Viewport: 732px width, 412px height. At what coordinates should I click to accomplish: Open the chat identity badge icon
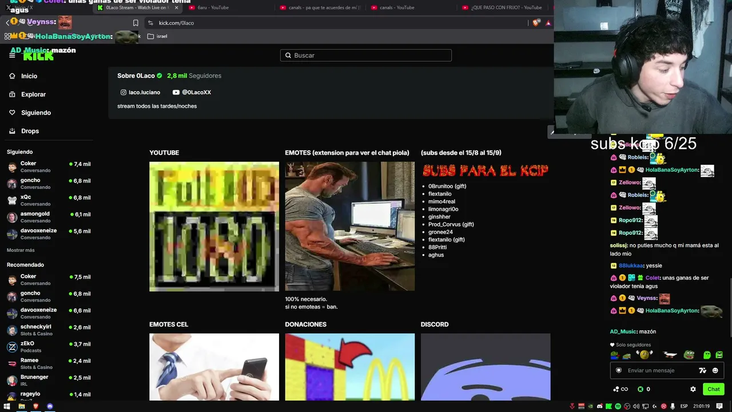coord(618,370)
